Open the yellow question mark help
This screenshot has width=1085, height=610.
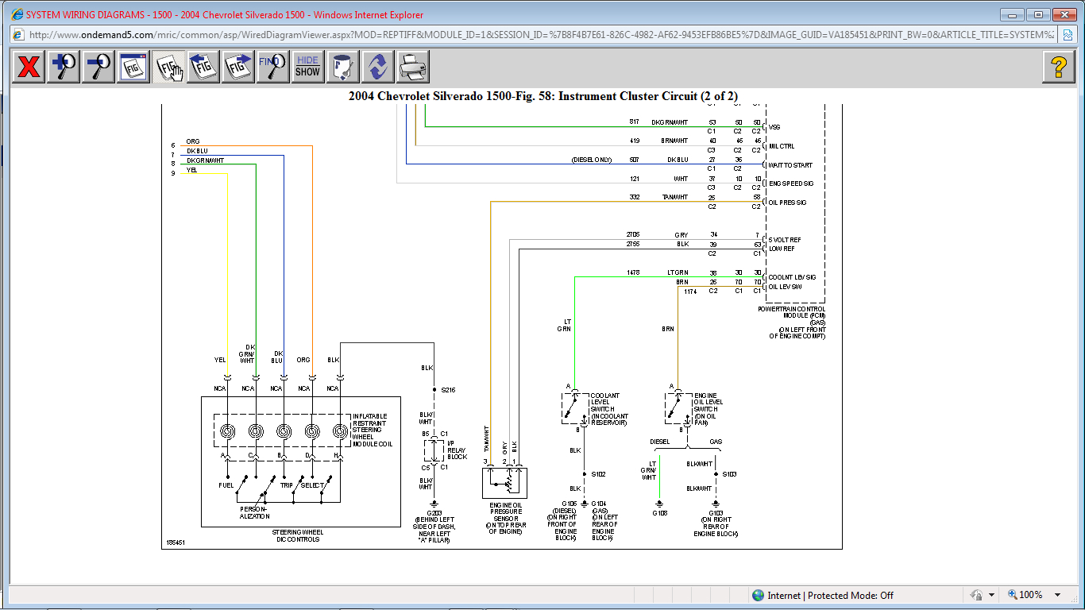1058,67
